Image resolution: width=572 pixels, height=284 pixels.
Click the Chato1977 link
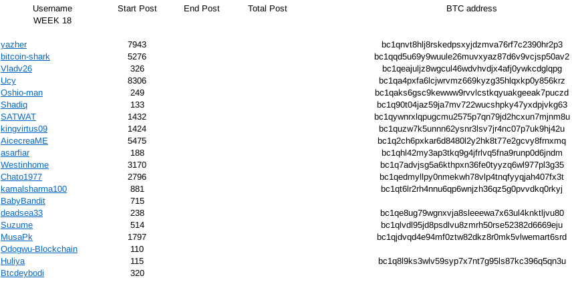point(21,177)
